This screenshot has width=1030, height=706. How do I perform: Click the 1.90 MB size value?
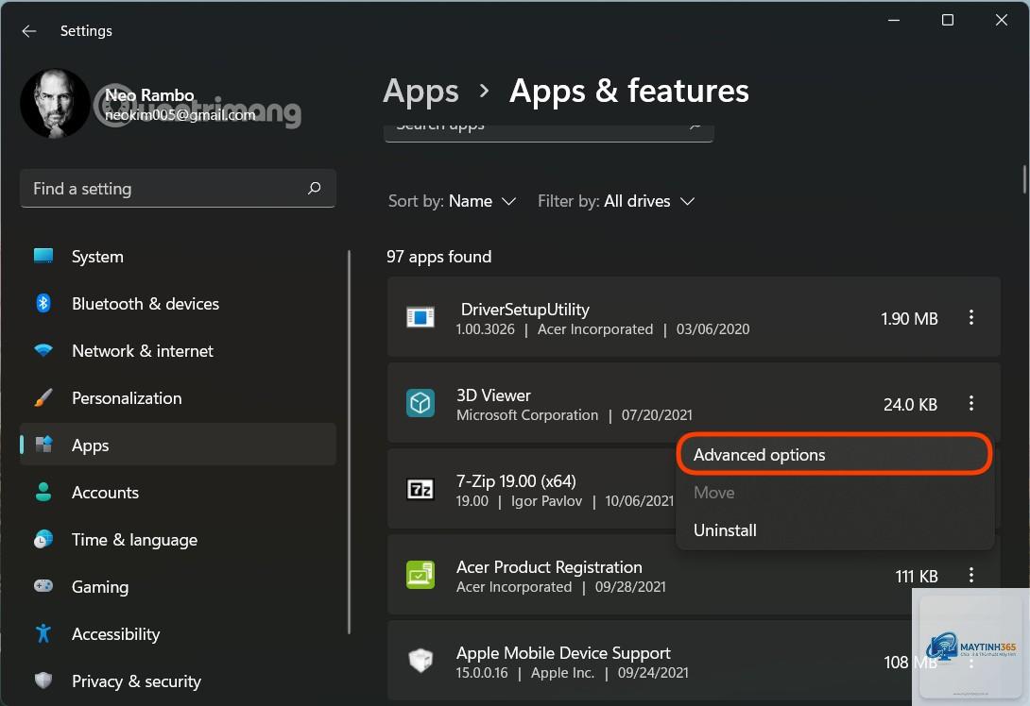point(909,318)
